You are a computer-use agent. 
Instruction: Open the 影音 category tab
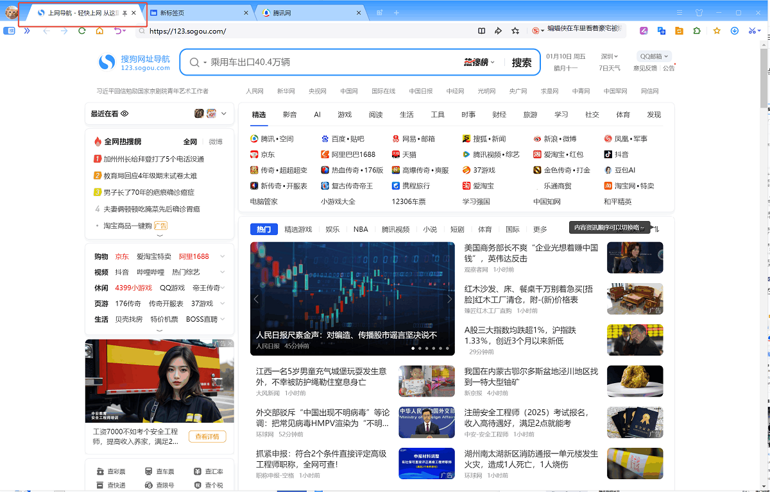290,115
